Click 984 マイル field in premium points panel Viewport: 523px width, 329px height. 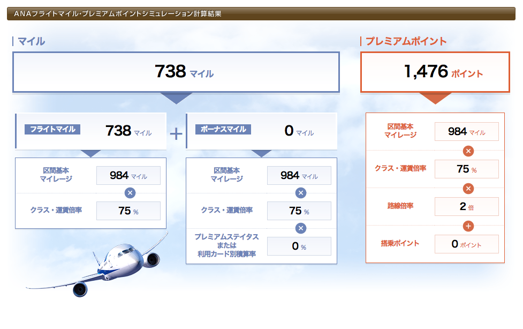coord(467,132)
